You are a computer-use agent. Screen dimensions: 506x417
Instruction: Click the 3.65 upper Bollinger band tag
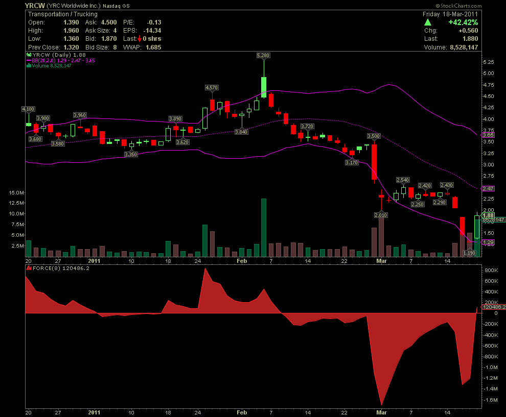coord(488,135)
